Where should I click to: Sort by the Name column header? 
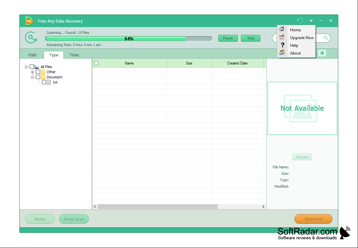click(129, 63)
